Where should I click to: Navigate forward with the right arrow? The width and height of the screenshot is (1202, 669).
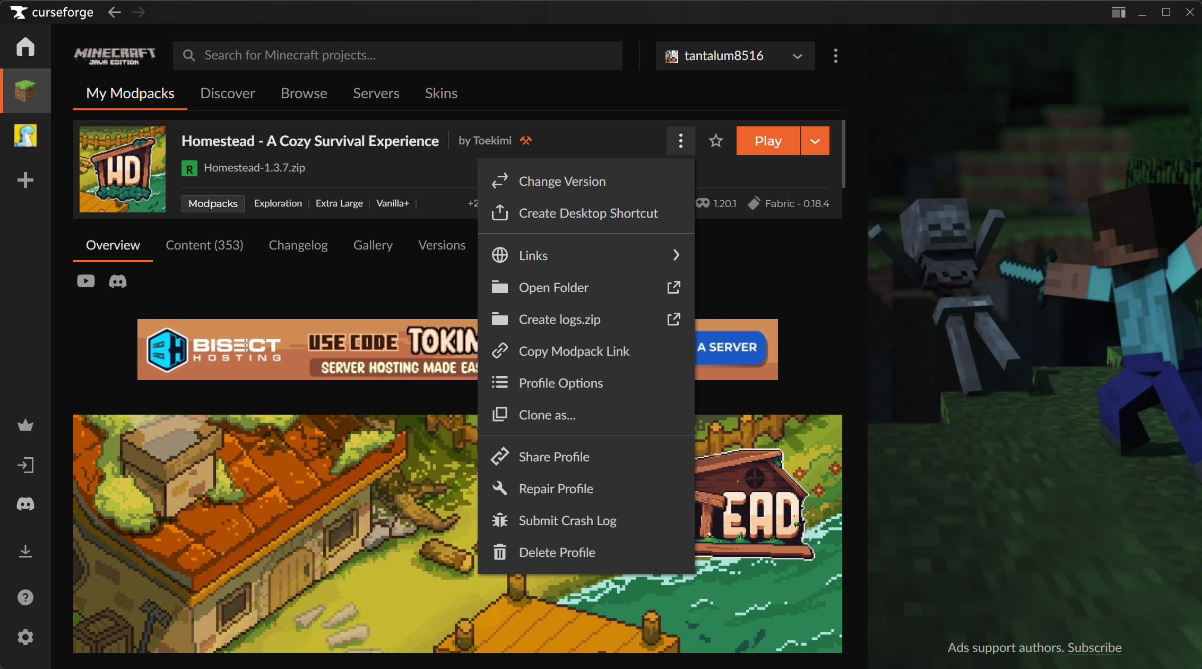pyautogui.click(x=139, y=12)
